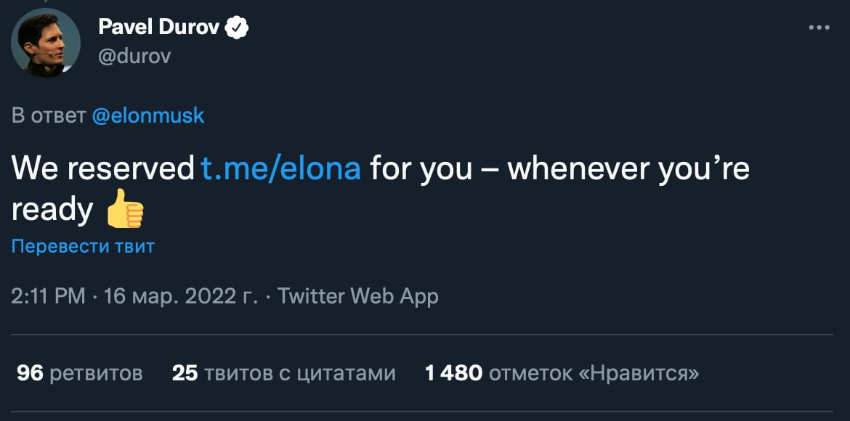The height and width of the screenshot is (421, 850).
Task: Open the @durov handle
Action: (134, 56)
